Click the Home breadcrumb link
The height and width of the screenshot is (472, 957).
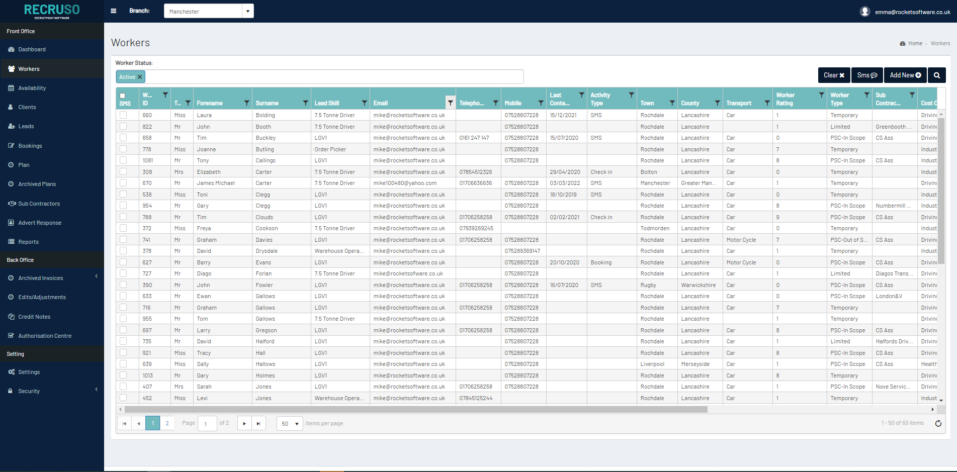[915, 44]
